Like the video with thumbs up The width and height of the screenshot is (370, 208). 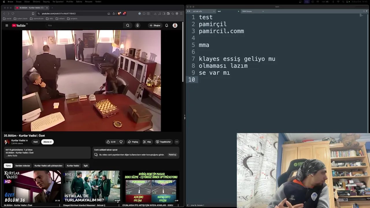click(x=111, y=142)
